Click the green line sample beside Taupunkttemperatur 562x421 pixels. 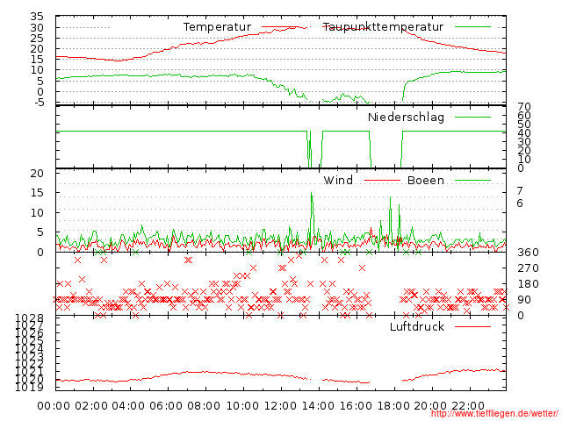(x=472, y=27)
